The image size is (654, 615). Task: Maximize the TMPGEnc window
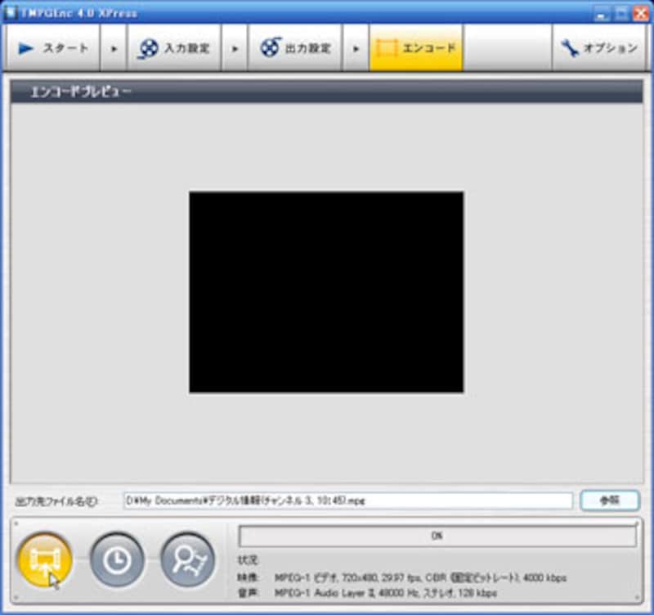(x=620, y=13)
